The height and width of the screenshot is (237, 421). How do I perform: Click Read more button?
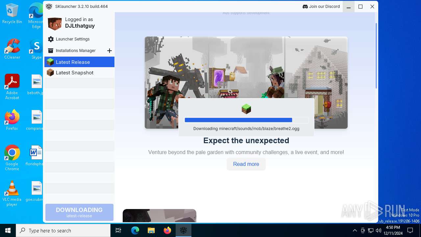point(246,164)
